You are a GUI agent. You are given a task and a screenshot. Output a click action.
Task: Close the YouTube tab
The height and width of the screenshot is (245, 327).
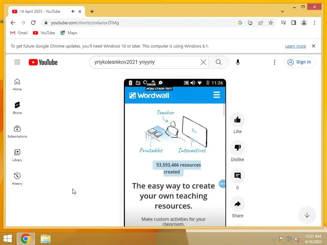pyautogui.click(x=80, y=11)
